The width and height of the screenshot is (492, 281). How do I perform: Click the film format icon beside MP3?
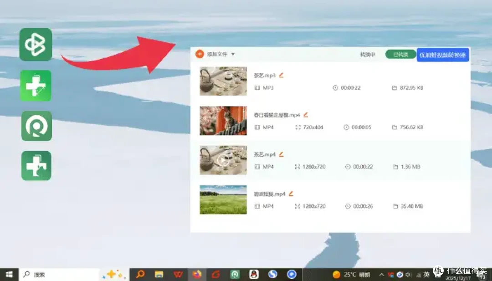(x=257, y=88)
